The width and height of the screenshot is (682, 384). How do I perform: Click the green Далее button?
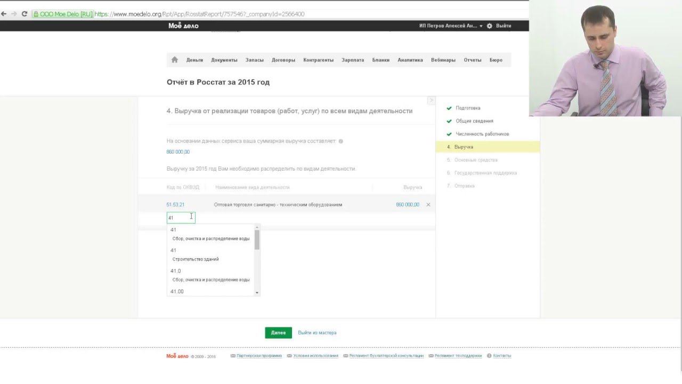[x=278, y=333]
